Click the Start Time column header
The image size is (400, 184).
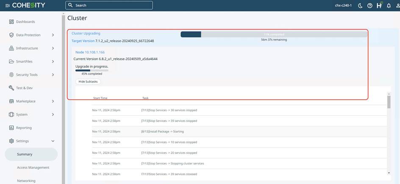coord(100,98)
